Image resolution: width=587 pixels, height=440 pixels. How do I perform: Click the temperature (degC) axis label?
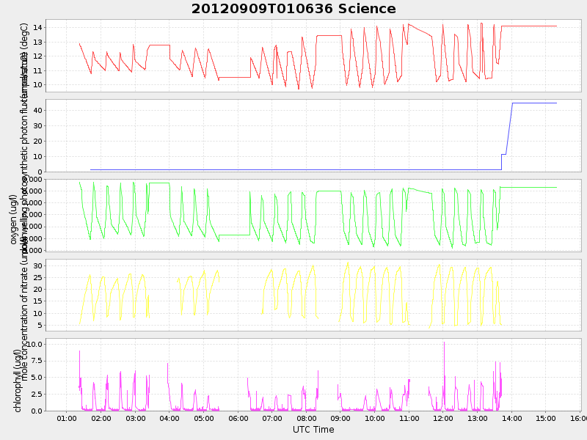coord(24,56)
